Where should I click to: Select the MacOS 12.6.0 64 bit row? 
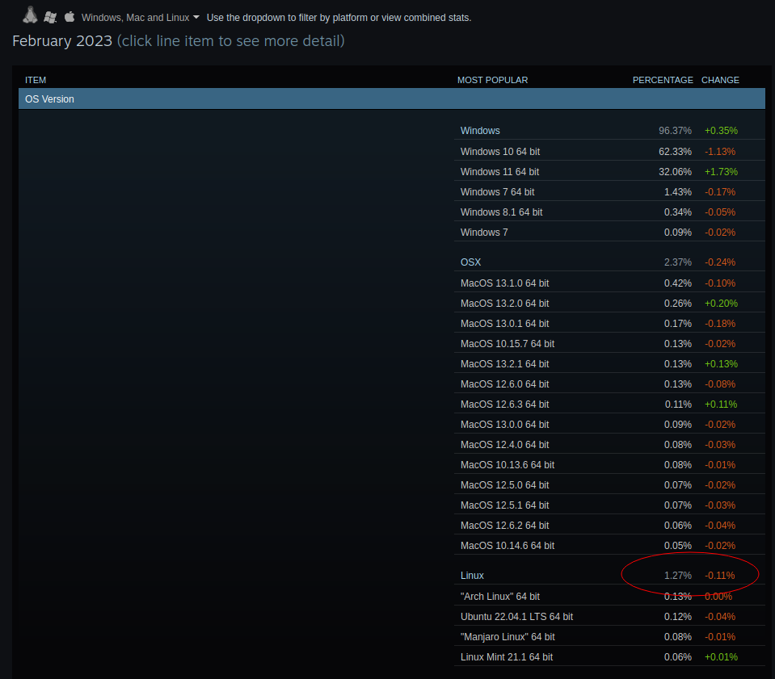pos(609,384)
